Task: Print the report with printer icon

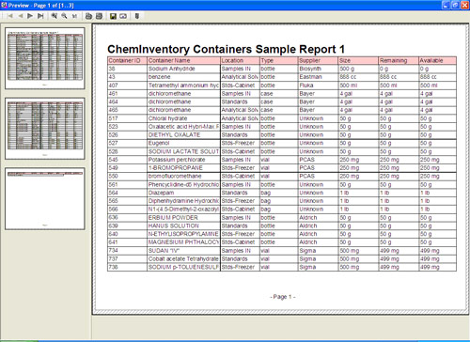Action: click(x=88, y=16)
